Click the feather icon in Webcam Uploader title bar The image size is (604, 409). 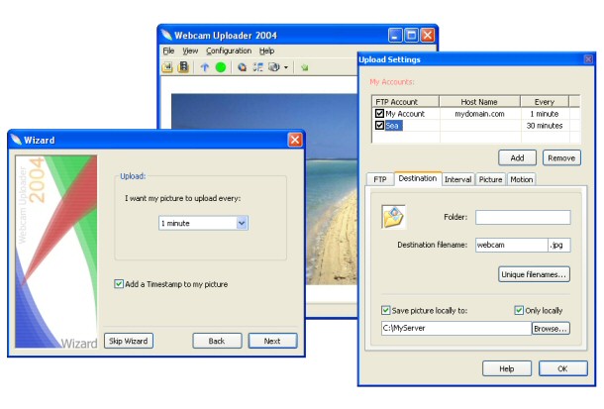point(166,35)
